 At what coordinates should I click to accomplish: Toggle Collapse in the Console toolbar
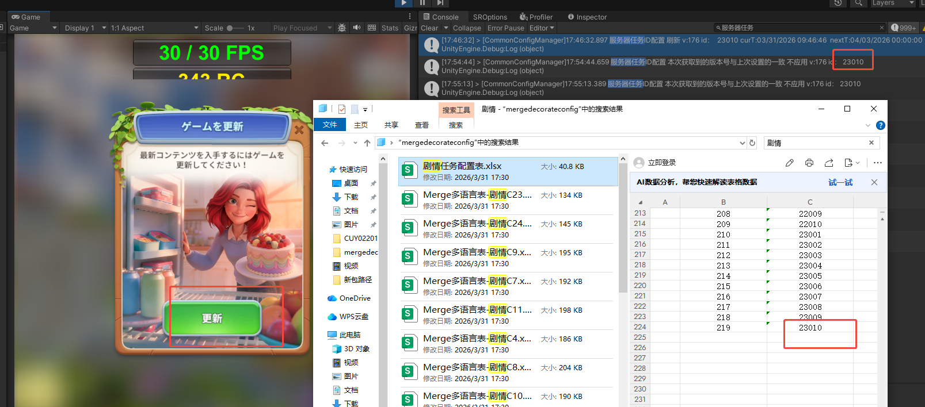pyautogui.click(x=466, y=28)
